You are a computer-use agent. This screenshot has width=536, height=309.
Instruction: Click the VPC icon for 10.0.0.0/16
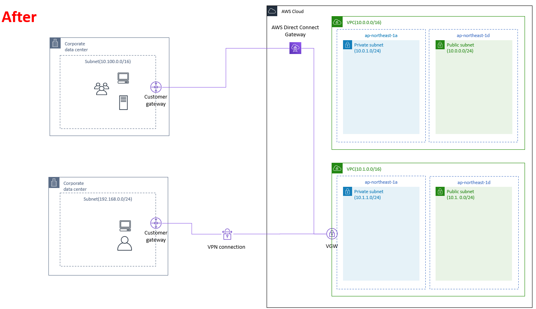(x=337, y=21)
